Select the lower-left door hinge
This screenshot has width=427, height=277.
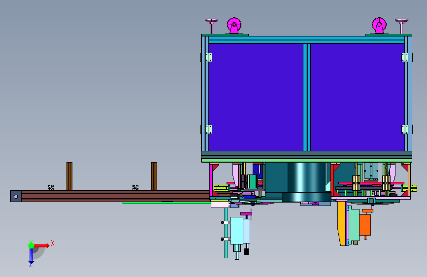pyautogui.click(x=209, y=129)
